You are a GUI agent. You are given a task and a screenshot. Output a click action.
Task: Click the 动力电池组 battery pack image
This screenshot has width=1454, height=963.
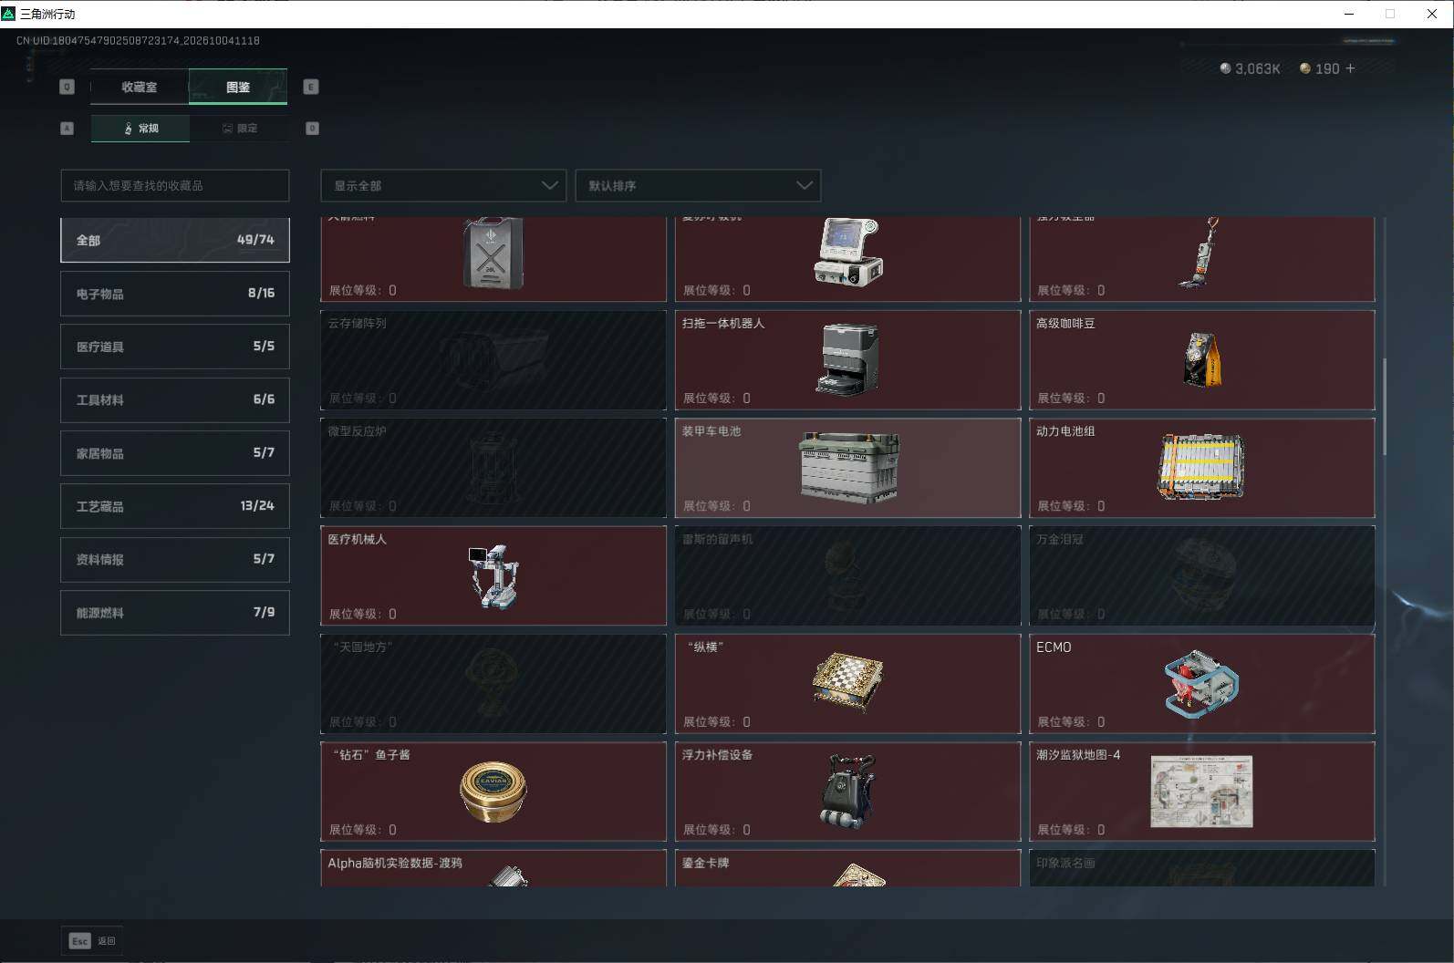pyautogui.click(x=1201, y=467)
